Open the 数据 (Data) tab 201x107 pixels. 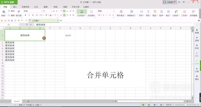point(46,7)
